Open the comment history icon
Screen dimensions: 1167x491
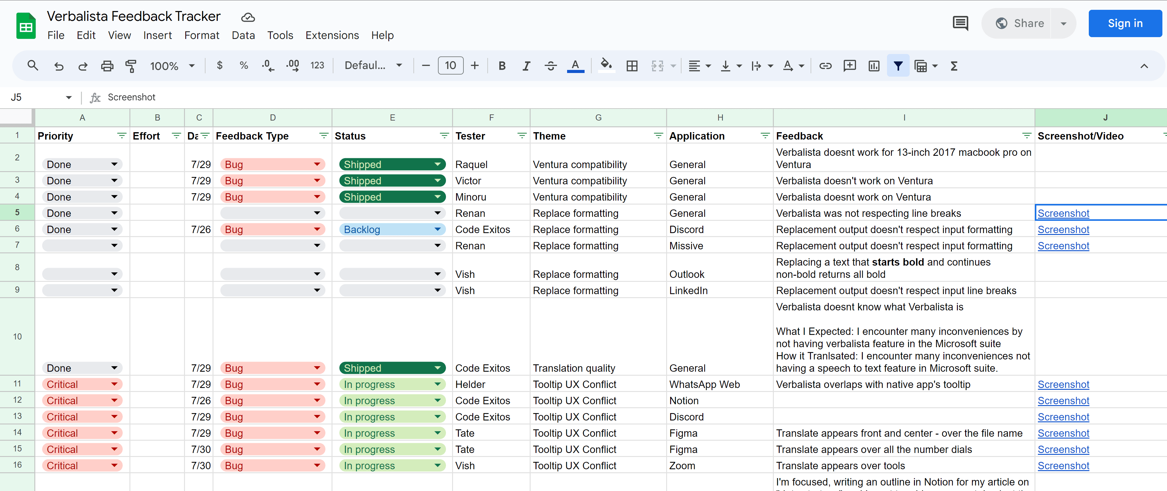960,23
